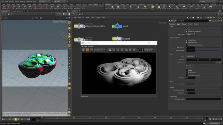Click the RSLight shelf tool
Screen dimensions: 223x125
[51, 7]
